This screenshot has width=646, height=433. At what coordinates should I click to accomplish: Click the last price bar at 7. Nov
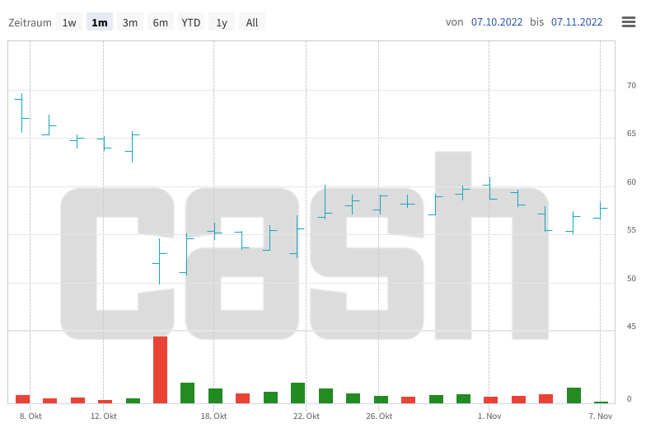coord(600,211)
